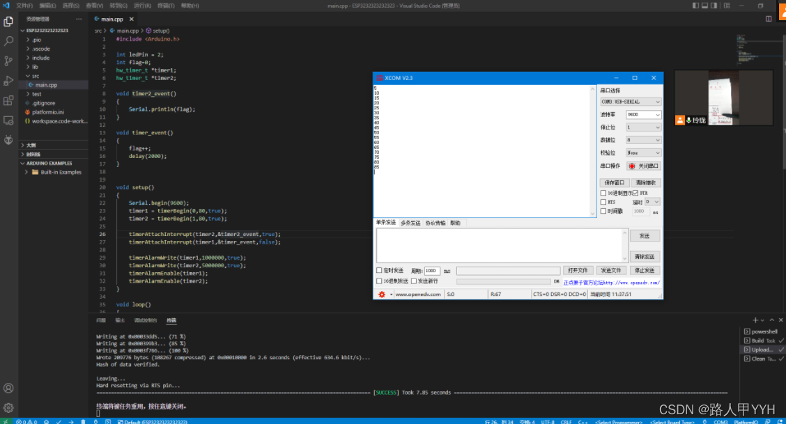
Task: Switch to the 问题 problems panel tab
Action: [x=101, y=320]
